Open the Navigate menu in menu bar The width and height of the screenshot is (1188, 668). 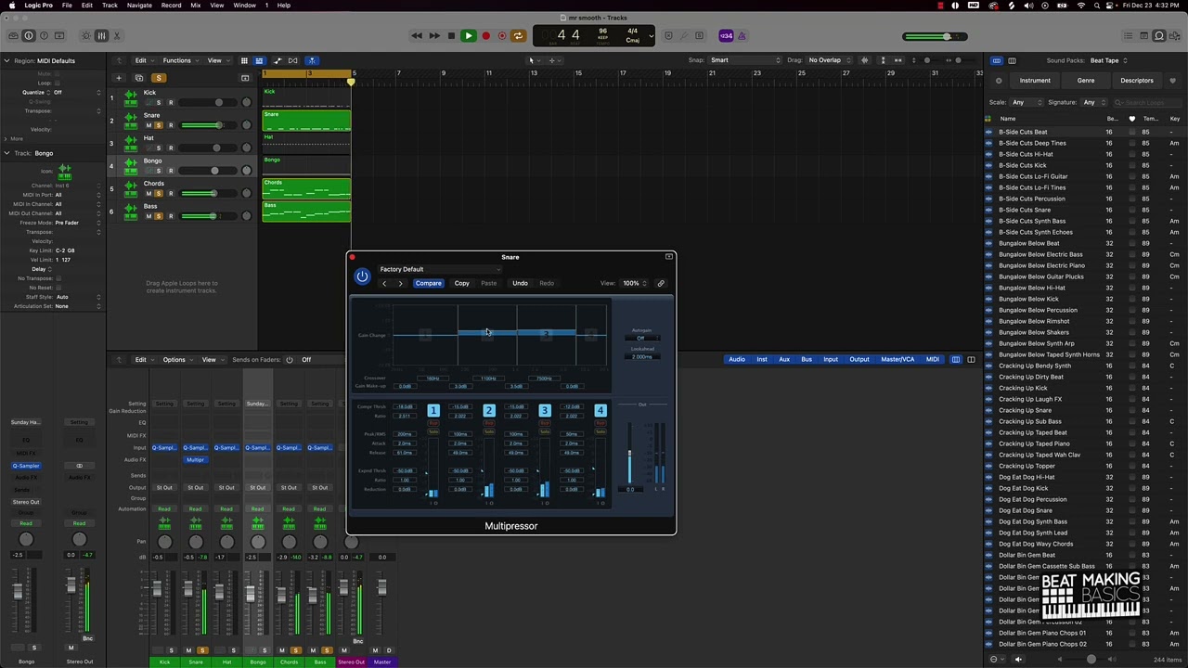coord(139,6)
